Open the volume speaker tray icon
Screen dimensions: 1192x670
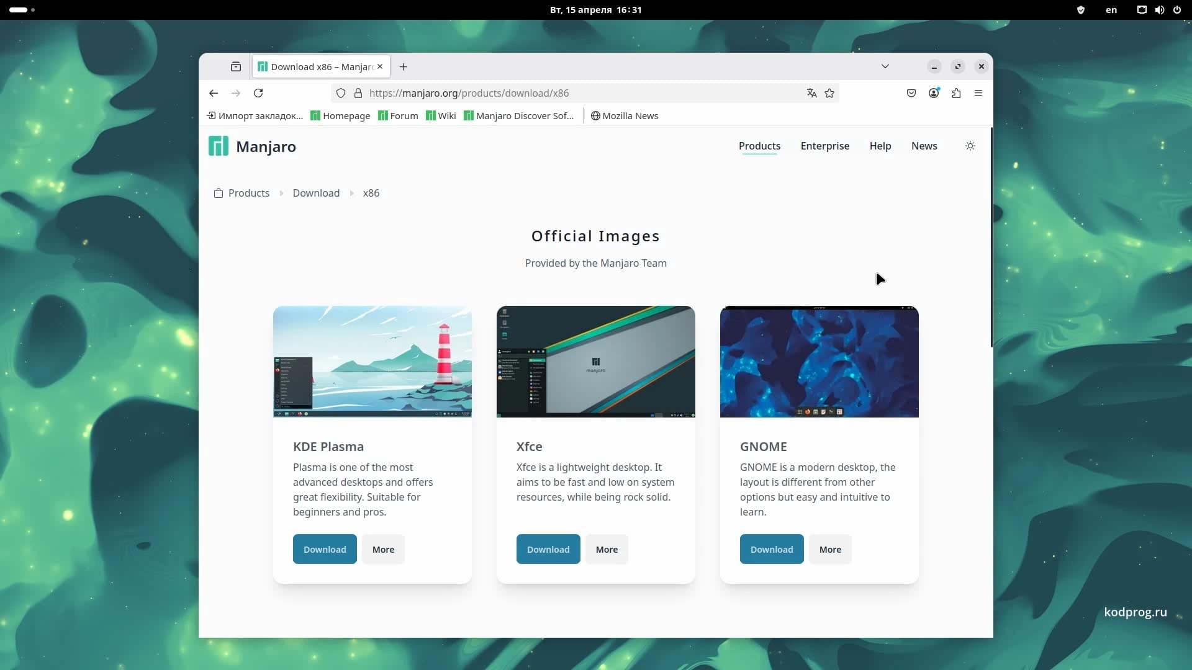[x=1160, y=10]
